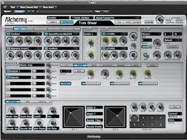Screen dimensions: 187x140
Task: Click the Grain Dens perform knob
Action: pos(26,111)
